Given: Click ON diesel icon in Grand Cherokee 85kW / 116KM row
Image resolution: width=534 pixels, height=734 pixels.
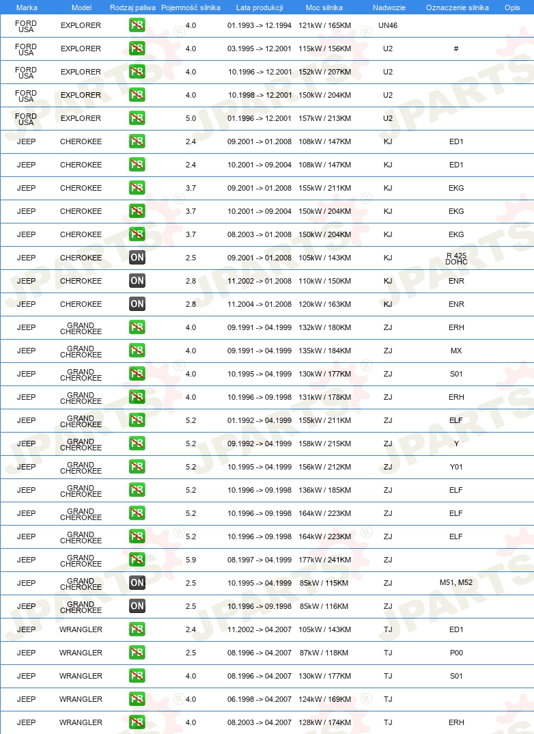Looking at the screenshot, I should click(137, 606).
